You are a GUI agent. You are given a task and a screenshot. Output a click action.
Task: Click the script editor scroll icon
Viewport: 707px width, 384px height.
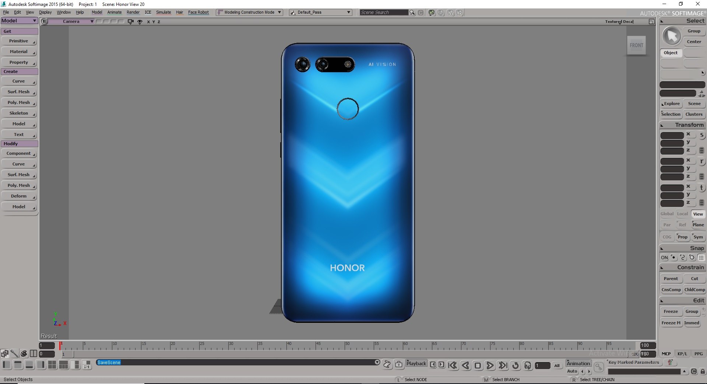387,364
